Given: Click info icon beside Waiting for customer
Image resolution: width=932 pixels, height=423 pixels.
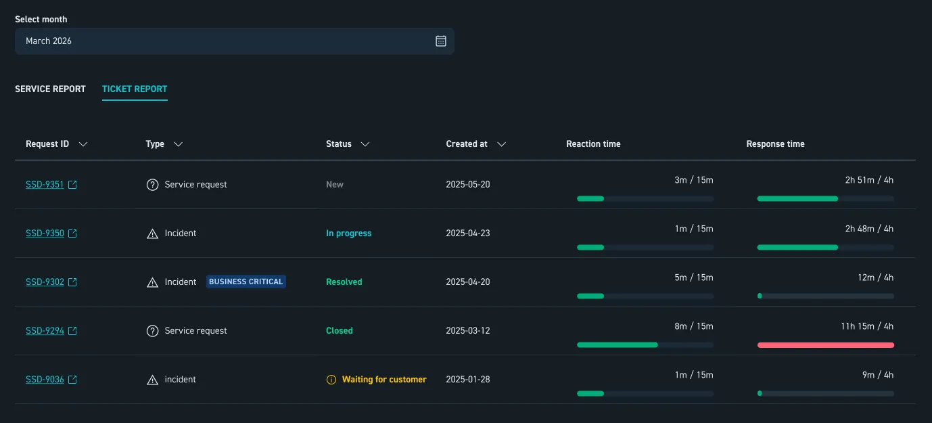Looking at the screenshot, I should (331, 380).
